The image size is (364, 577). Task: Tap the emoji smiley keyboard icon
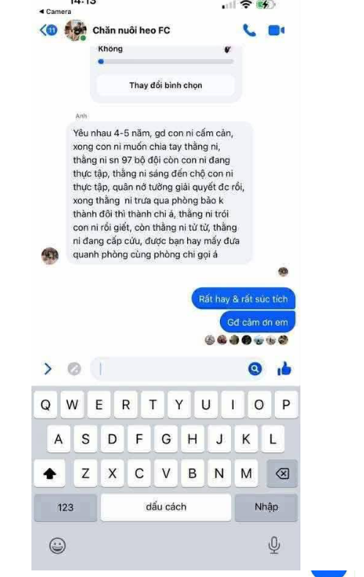pyautogui.click(x=58, y=546)
